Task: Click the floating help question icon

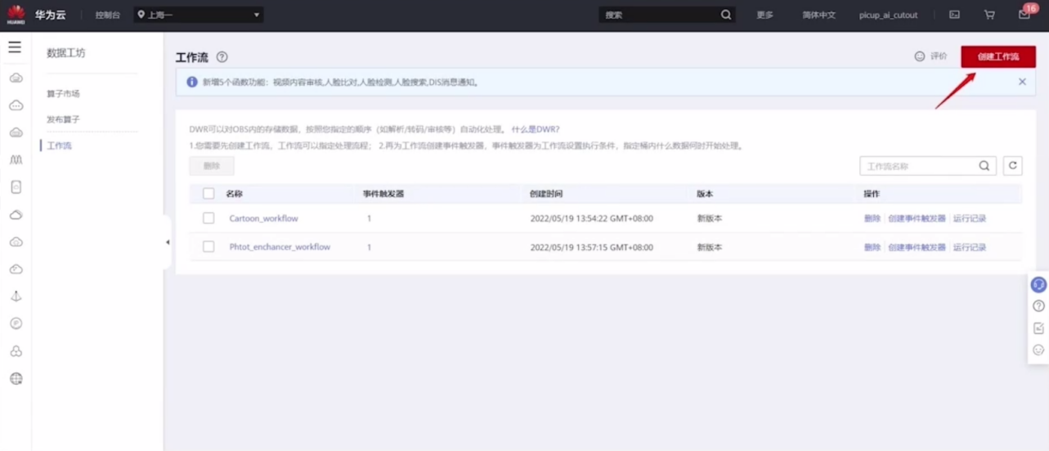Action: click(x=1038, y=306)
